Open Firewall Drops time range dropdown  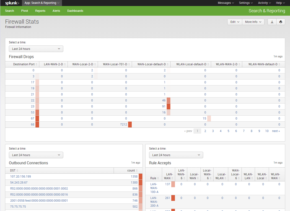point(36,49)
